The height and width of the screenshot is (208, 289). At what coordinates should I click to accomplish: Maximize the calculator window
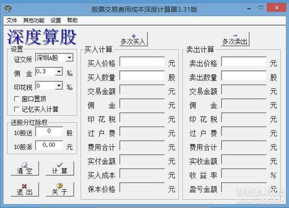261,7
